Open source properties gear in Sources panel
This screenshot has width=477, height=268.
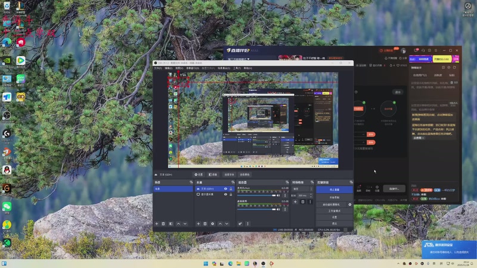[212, 223]
